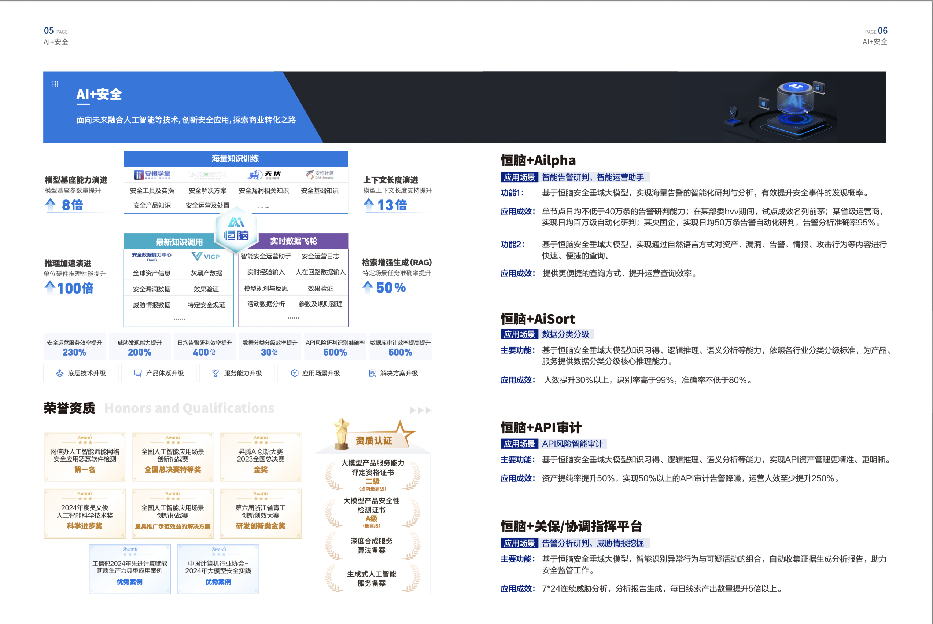Switch to the 实时数据飞轮 header tab
The image size is (933, 624).
(x=293, y=241)
